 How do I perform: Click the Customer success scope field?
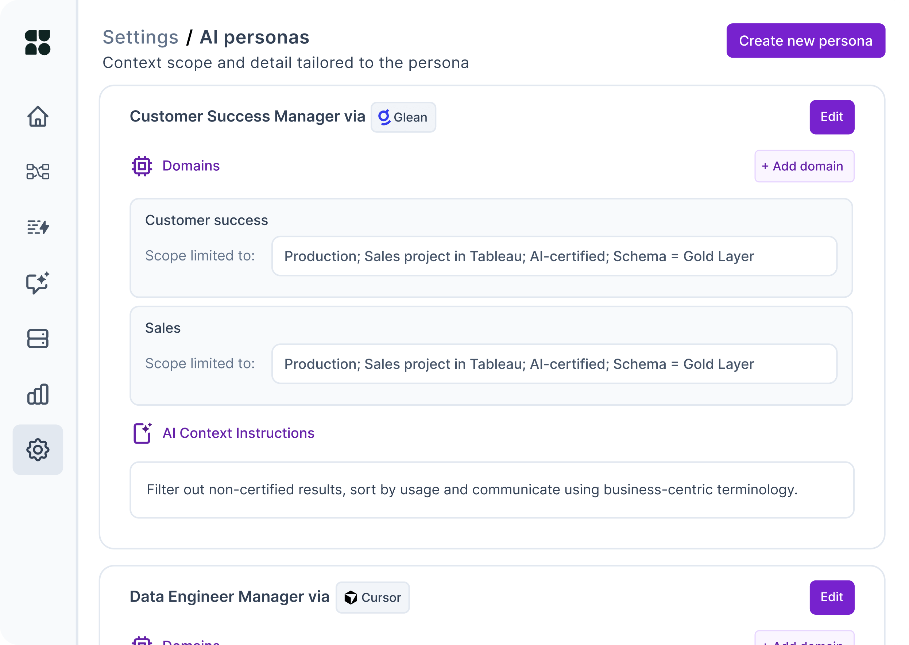(x=554, y=256)
